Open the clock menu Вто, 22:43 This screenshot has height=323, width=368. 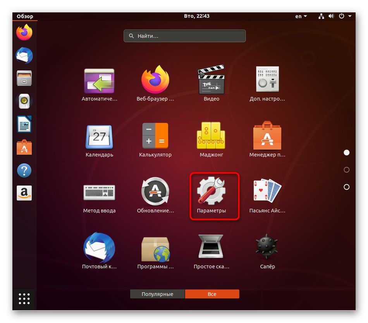(x=196, y=16)
